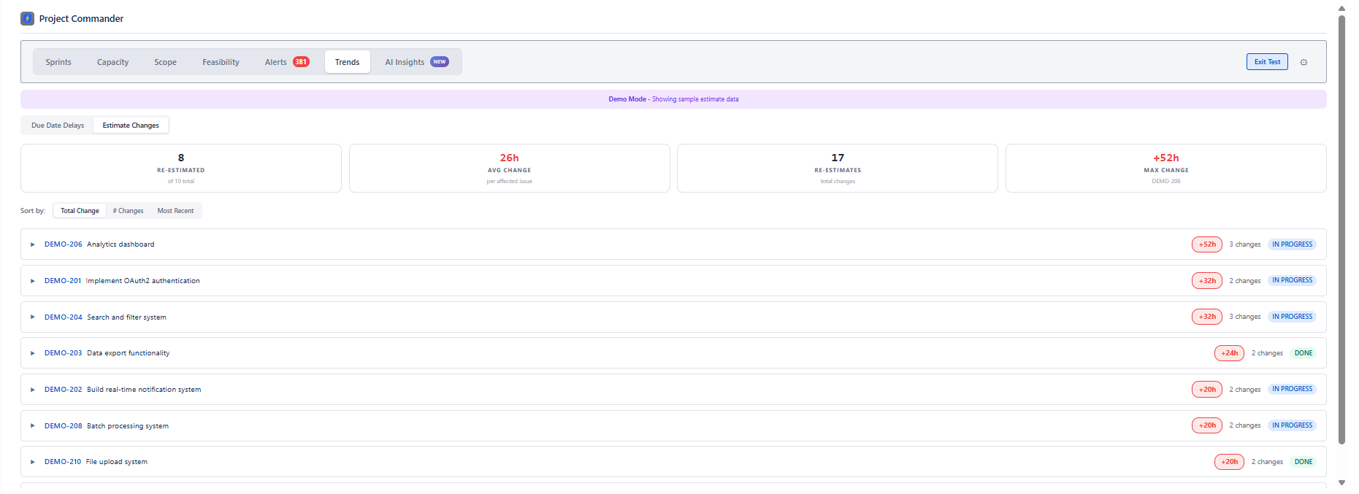The image size is (1359, 494).
Task: Click the 8 Re-estimated summary card
Action: coord(181,169)
